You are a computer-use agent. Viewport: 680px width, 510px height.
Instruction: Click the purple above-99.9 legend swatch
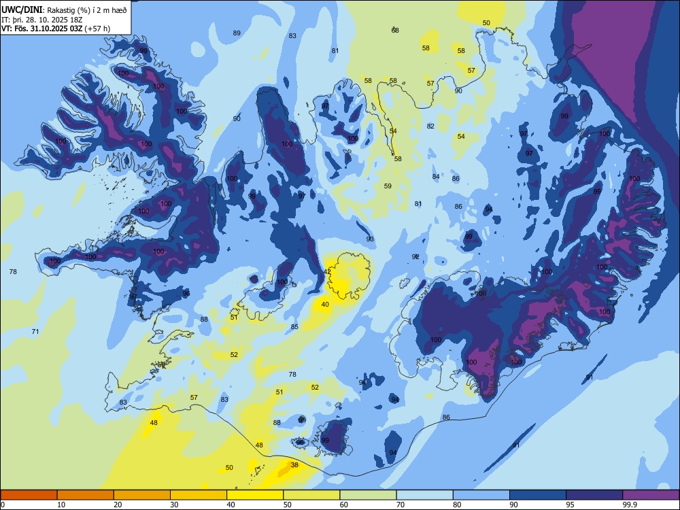[651, 495]
